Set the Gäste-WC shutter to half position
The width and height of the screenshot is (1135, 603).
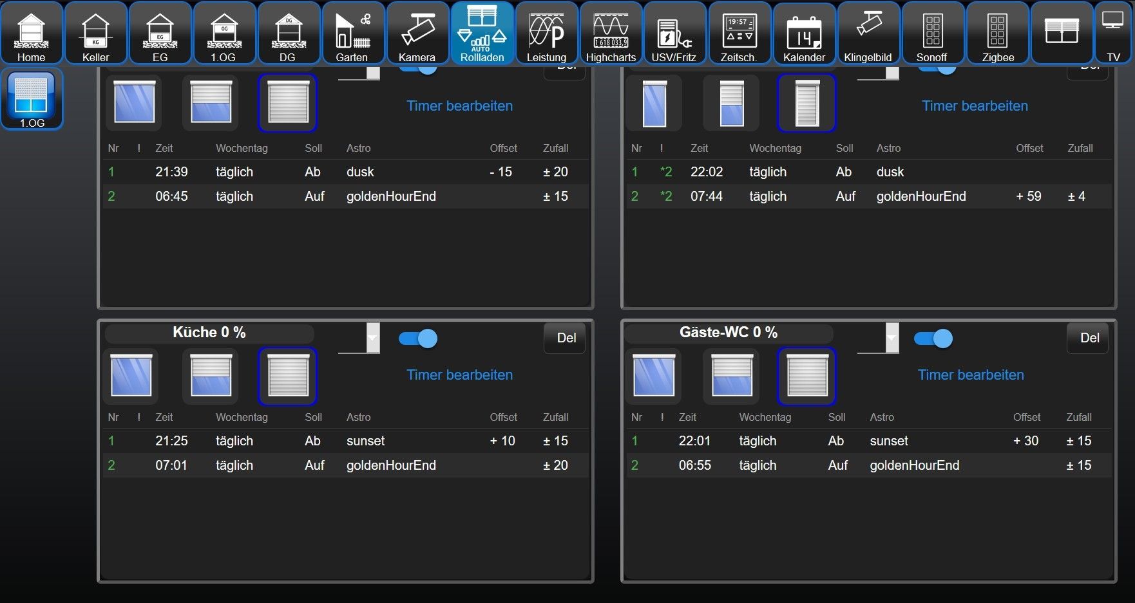click(x=731, y=376)
